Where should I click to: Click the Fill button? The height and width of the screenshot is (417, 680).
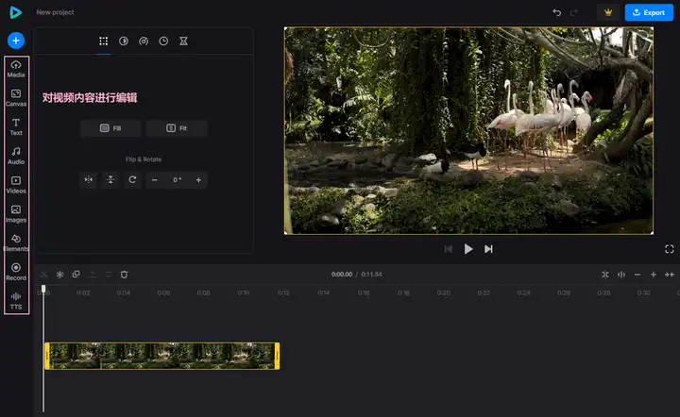(x=111, y=128)
